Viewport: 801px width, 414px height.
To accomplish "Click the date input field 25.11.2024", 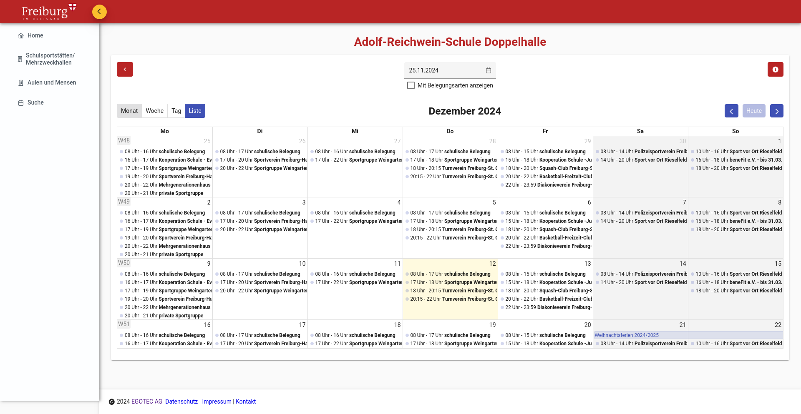I will (x=444, y=70).
